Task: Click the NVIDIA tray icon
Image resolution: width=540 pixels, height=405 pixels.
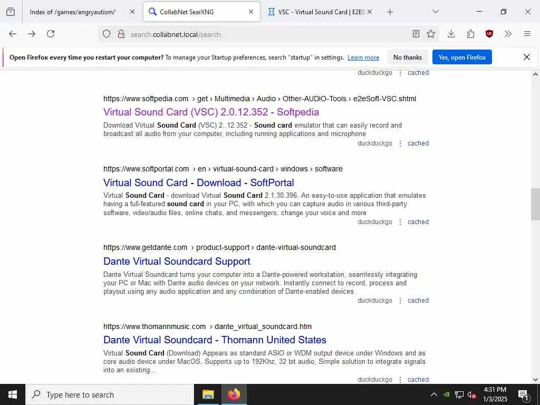Action: [446, 394]
